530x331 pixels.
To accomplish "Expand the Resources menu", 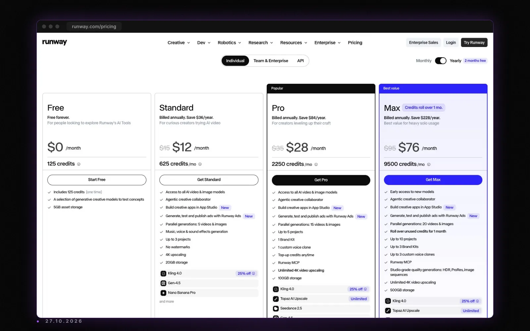I will click(x=293, y=43).
